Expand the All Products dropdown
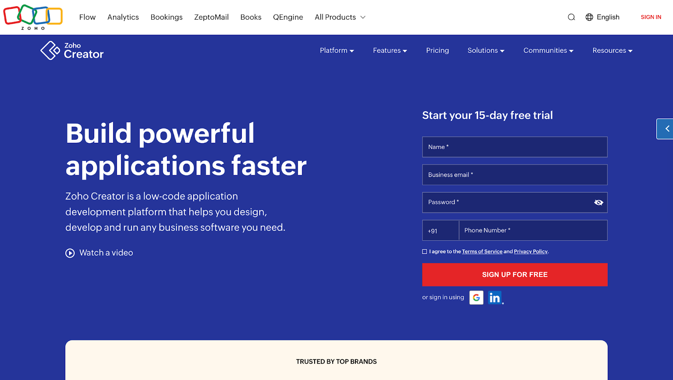The width and height of the screenshot is (673, 380). pos(340,17)
